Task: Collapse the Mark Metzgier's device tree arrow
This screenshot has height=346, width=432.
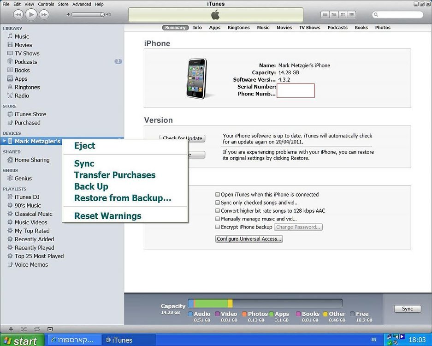Action: 5,141
